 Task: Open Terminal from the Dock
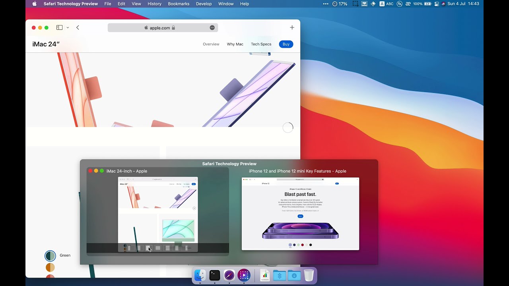215,275
